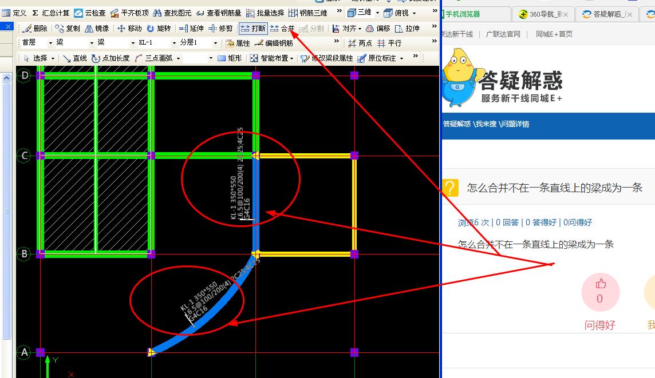Select the 复制 copy tool
The width and height of the screenshot is (655, 378).
(68, 29)
